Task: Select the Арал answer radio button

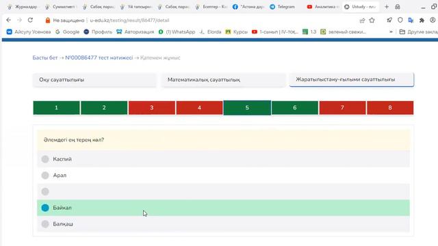Action: (x=45, y=175)
